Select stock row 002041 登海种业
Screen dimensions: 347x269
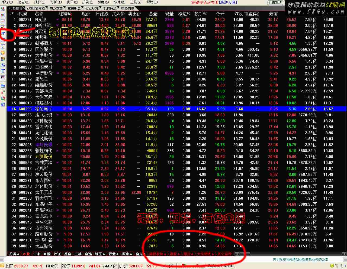coord(177,210)
